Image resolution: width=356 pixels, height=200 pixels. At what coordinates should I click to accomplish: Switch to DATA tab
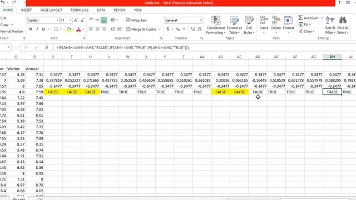(101, 10)
